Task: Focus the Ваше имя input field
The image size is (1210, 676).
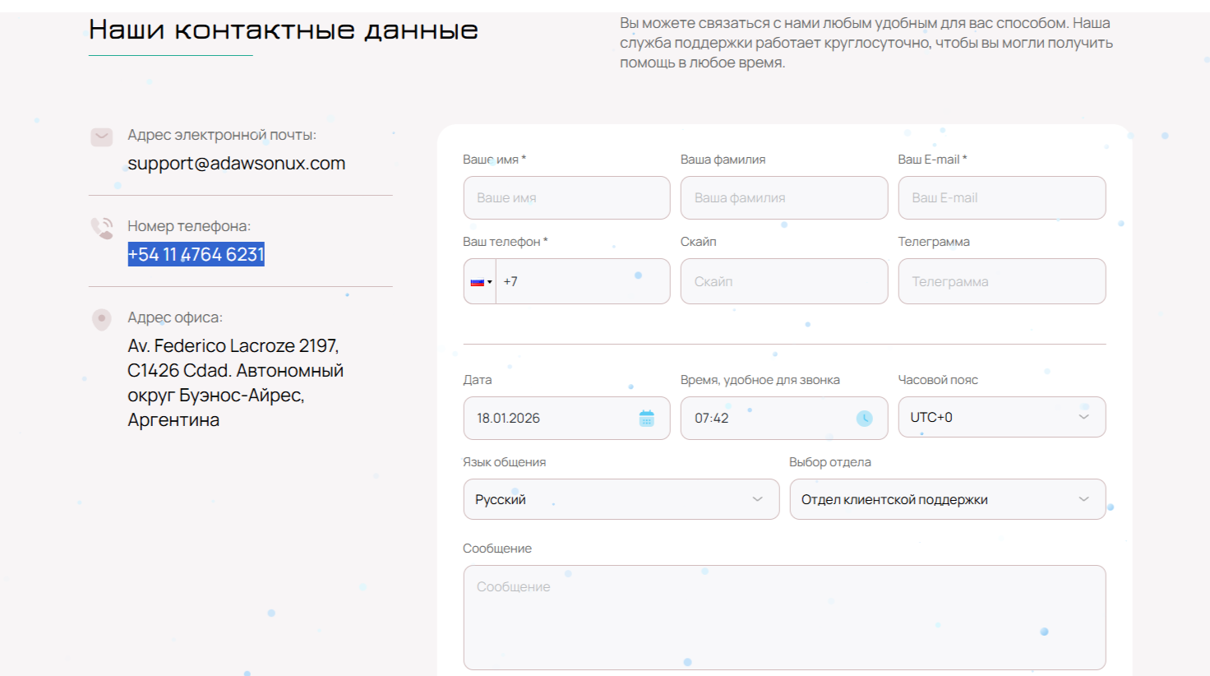Action: pyautogui.click(x=566, y=198)
